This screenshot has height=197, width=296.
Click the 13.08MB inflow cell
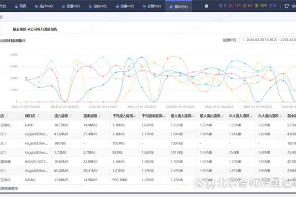(x=61, y=180)
